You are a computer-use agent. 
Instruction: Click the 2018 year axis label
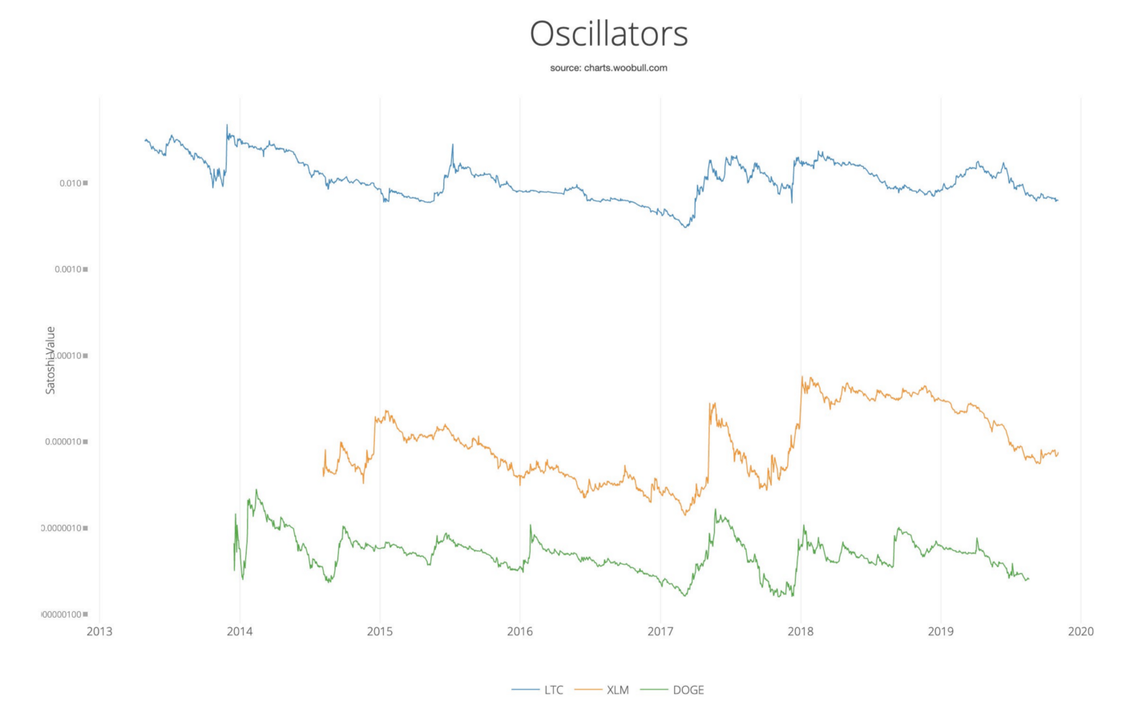[x=801, y=631]
